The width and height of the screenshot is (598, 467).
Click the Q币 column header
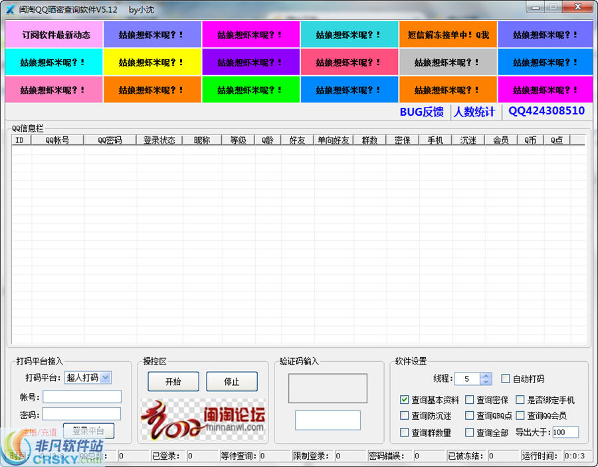tap(530, 140)
